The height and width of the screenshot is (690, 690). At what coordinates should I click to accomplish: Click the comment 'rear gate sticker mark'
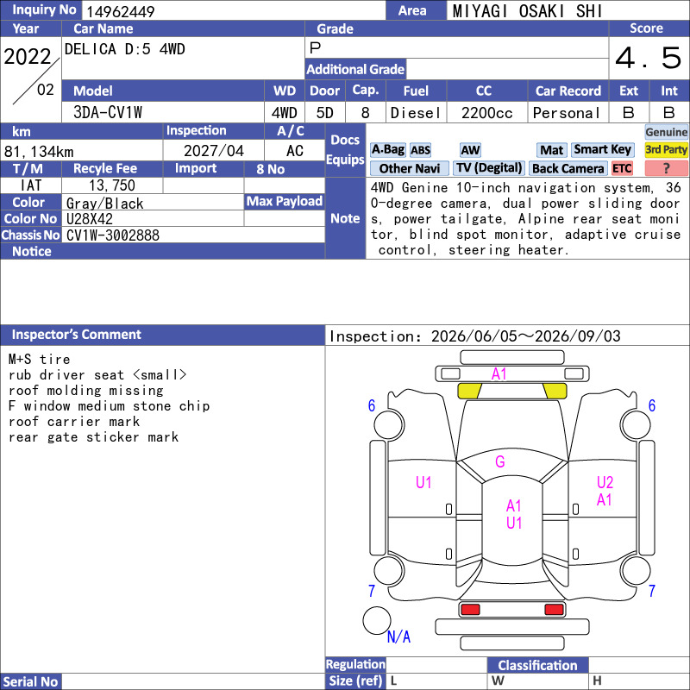(x=94, y=437)
